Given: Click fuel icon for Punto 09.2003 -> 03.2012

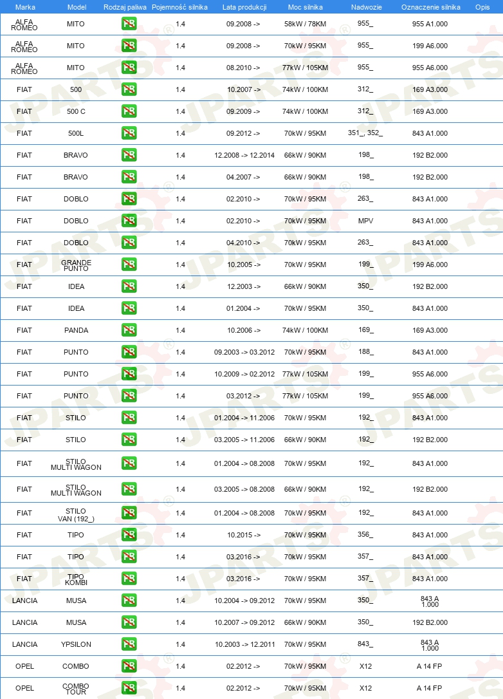Looking at the screenshot, I should point(129,351).
